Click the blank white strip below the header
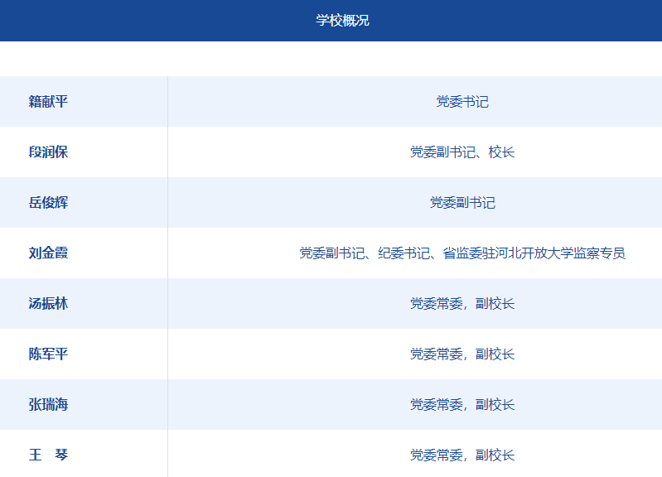 pos(331,58)
